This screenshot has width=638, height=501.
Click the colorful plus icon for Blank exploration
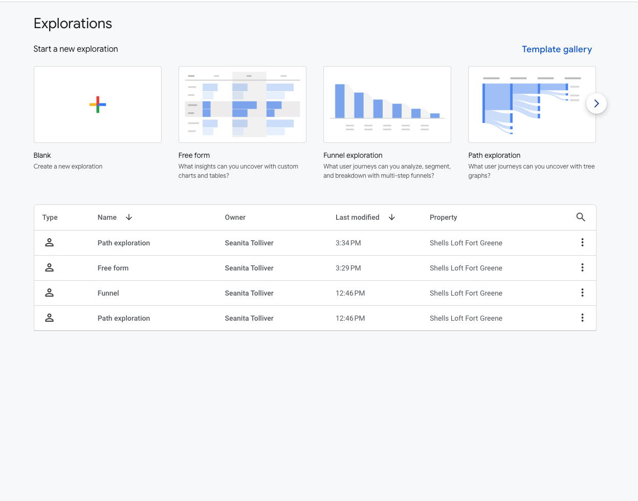point(98,105)
